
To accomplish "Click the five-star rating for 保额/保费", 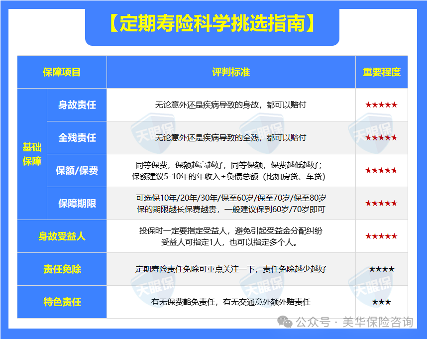I will 381,170.
